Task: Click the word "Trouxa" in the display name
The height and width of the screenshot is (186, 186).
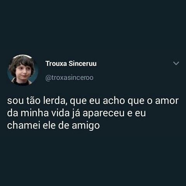Action: [56, 64]
